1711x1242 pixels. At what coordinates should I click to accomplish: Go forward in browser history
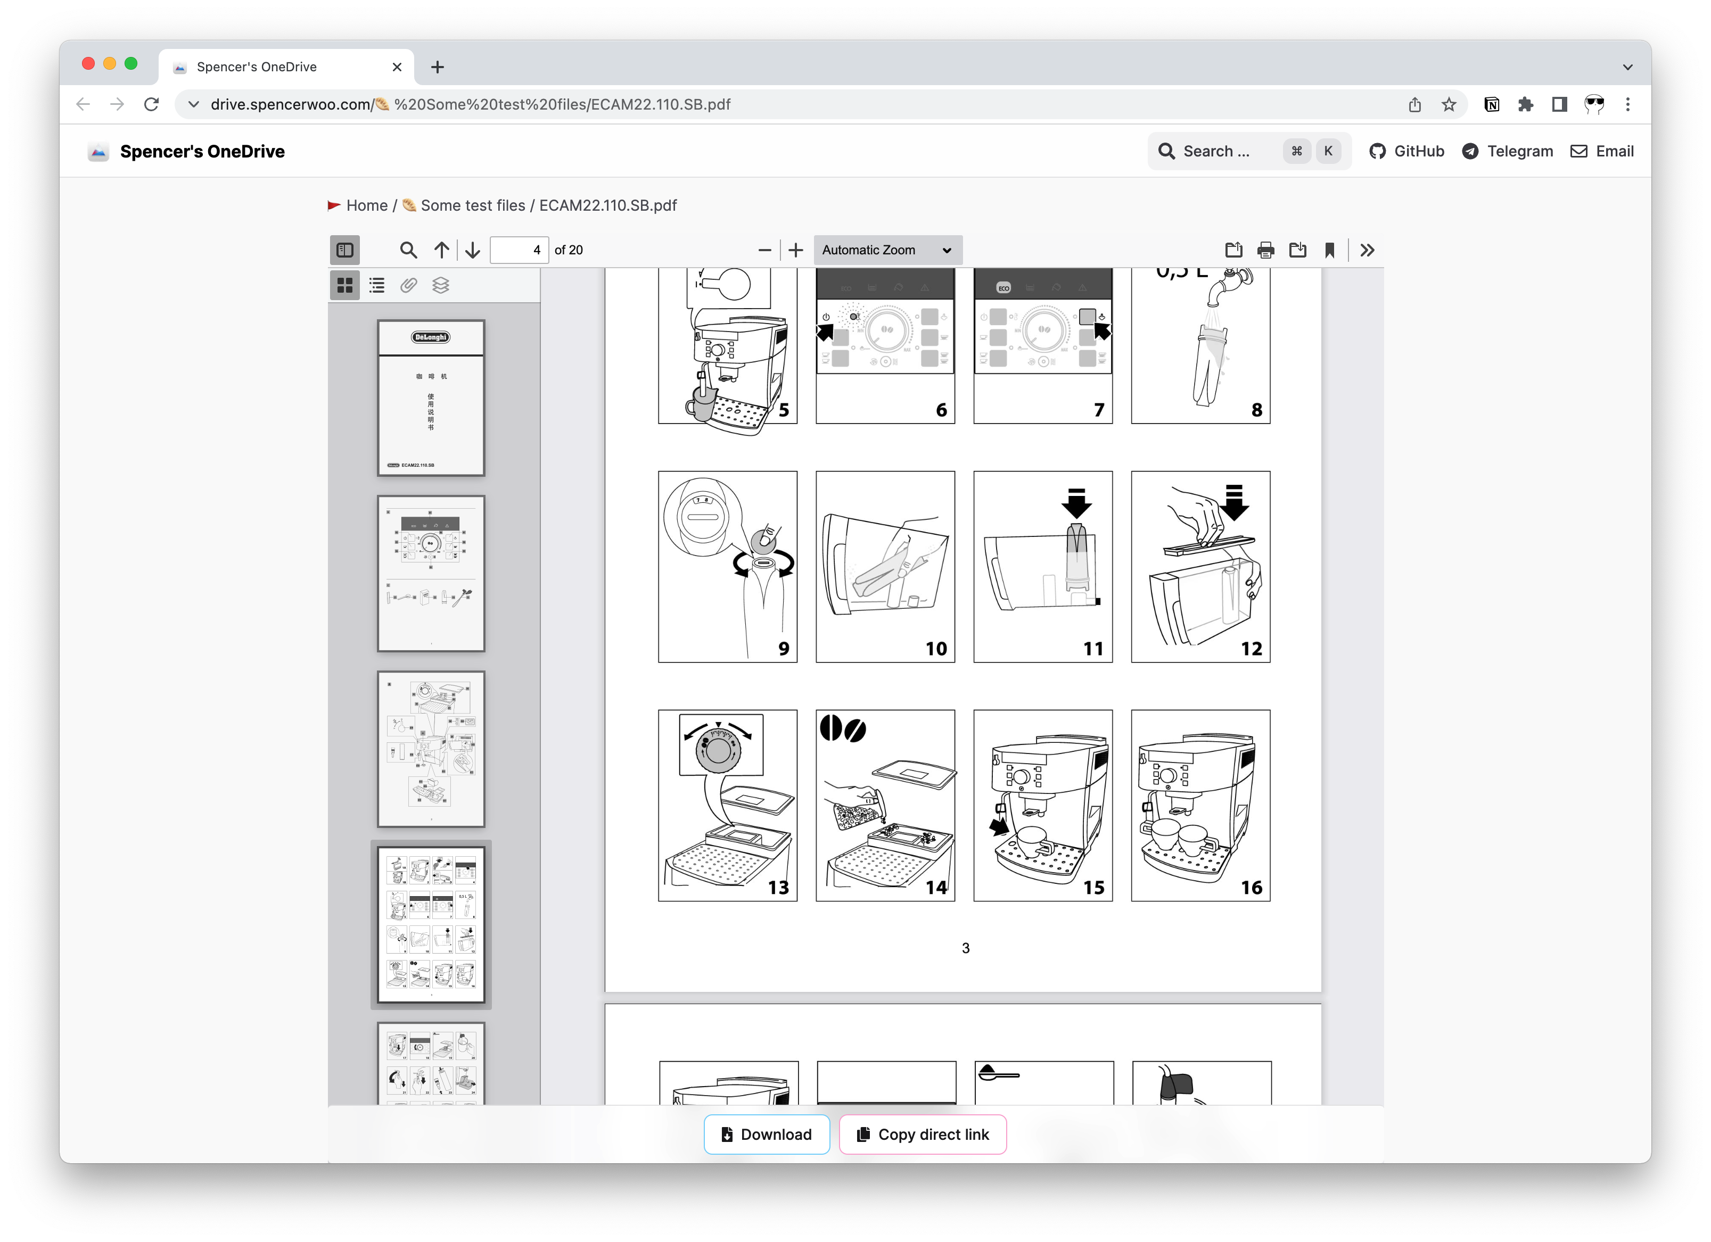coord(117,104)
